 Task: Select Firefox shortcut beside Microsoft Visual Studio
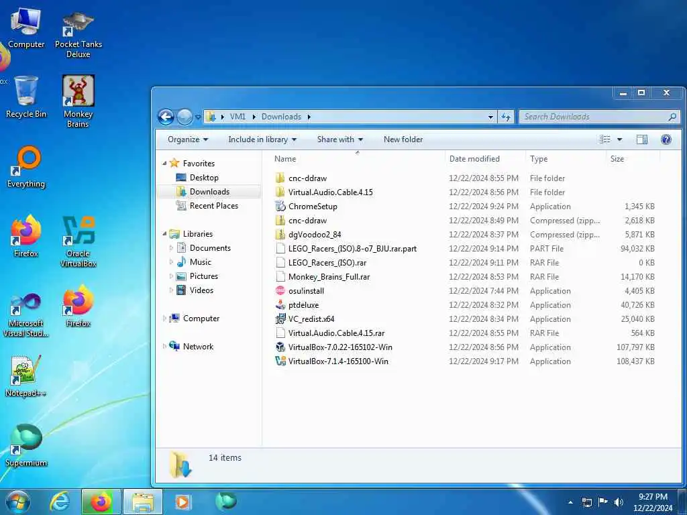(x=78, y=306)
